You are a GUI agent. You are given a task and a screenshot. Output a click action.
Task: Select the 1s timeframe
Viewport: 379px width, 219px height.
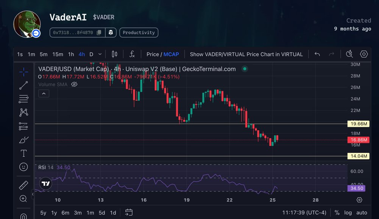[x=20, y=54]
